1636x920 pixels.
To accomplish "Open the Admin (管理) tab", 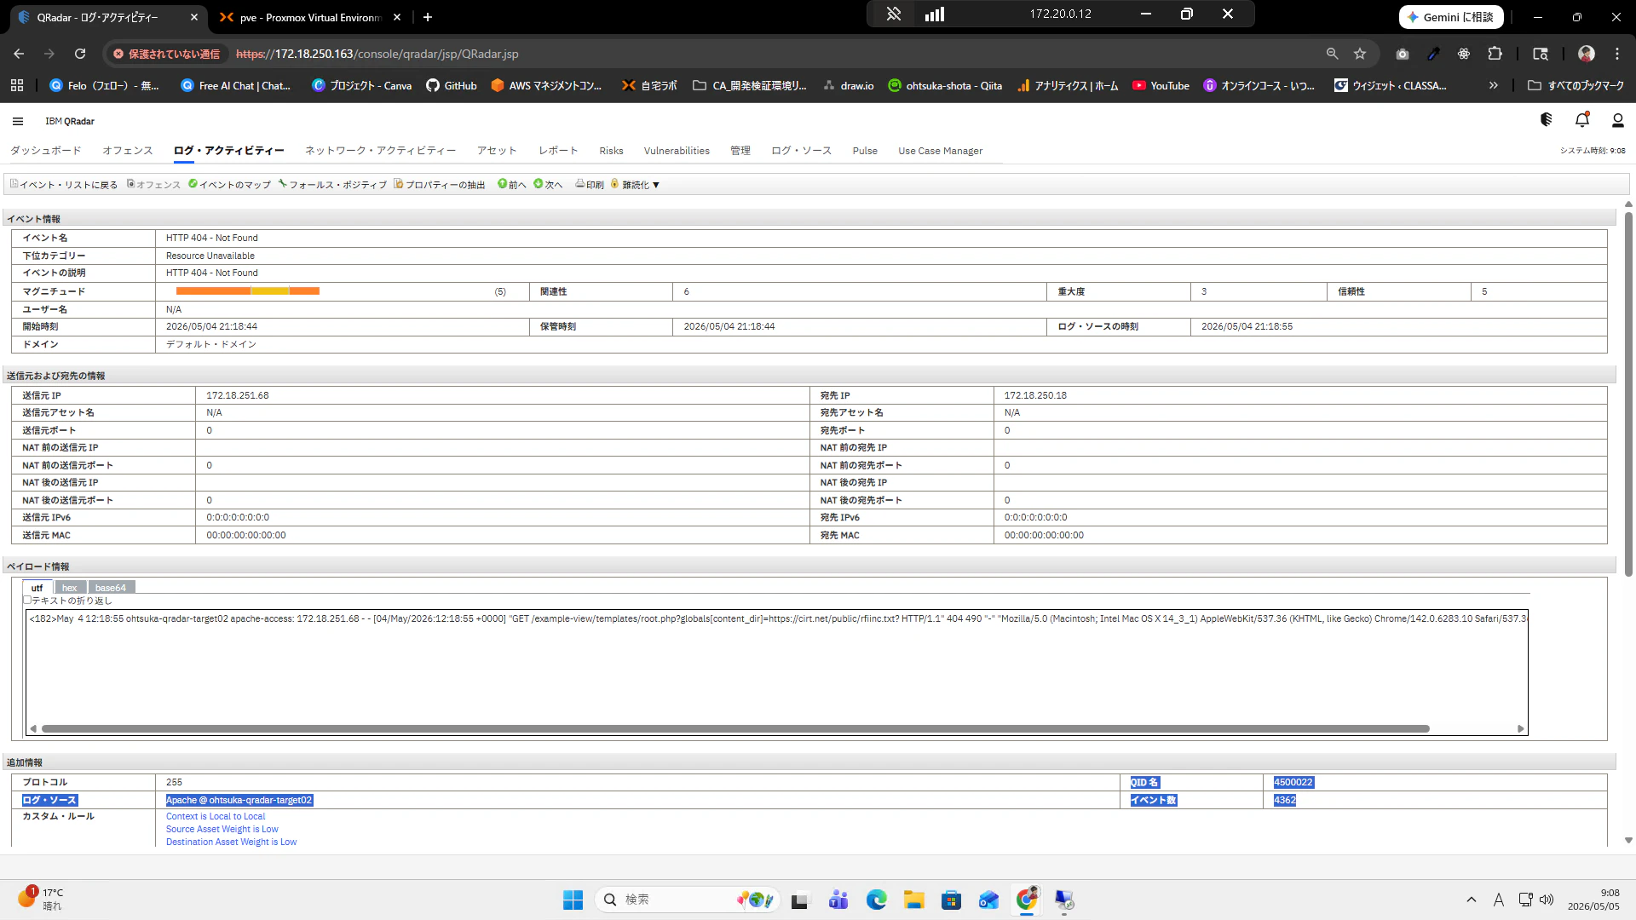I will pyautogui.click(x=740, y=151).
